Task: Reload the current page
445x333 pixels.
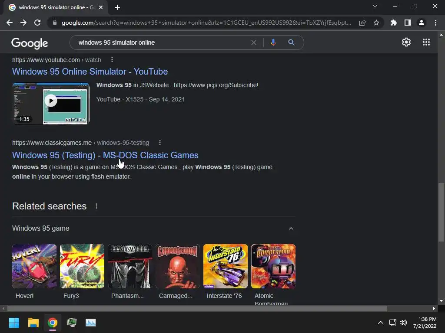Action: pos(37,23)
